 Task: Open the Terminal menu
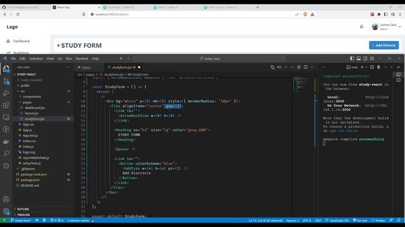point(82,59)
